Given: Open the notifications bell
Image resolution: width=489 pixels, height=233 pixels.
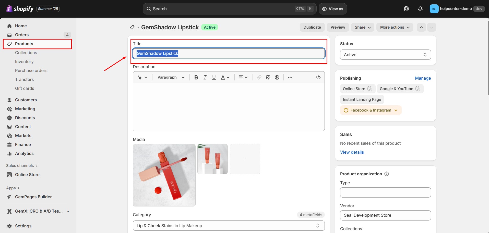Looking at the screenshot, I should pyautogui.click(x=420, y=9).
